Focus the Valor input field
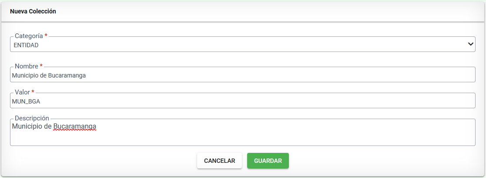486x178 pixels. pyautogui.click(x=243, y=101)
